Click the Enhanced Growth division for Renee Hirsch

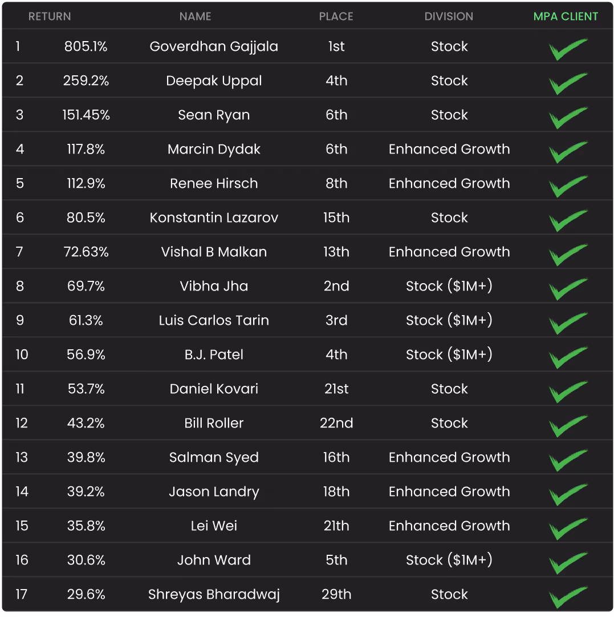pos(449,183)
